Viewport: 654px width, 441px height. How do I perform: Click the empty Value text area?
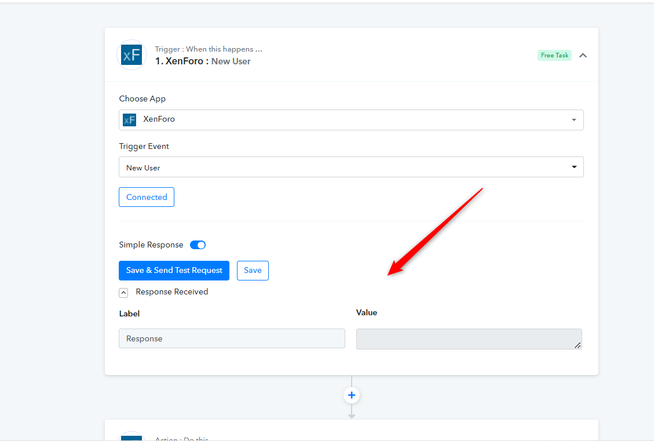(469, 339)
